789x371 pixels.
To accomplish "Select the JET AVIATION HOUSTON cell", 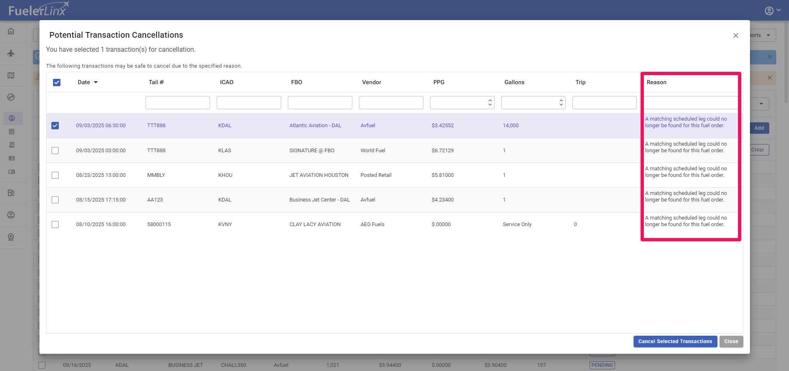I will pos(319,175).
